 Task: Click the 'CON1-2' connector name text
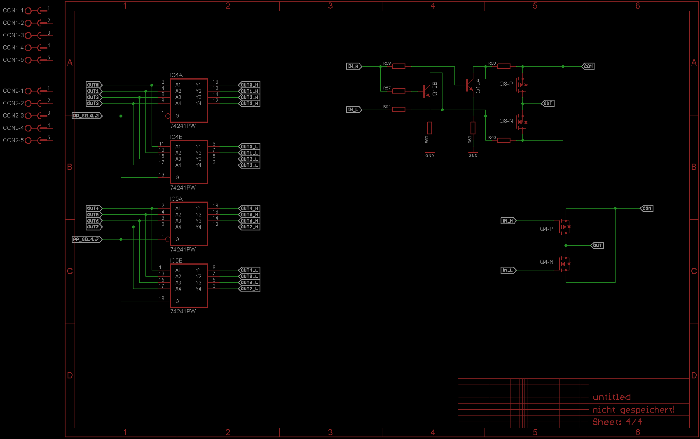(x=13, y=23)
